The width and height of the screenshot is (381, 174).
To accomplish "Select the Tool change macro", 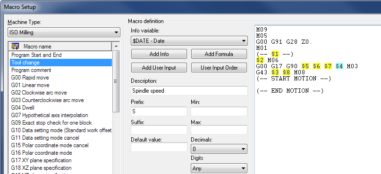I will (61, 63).
